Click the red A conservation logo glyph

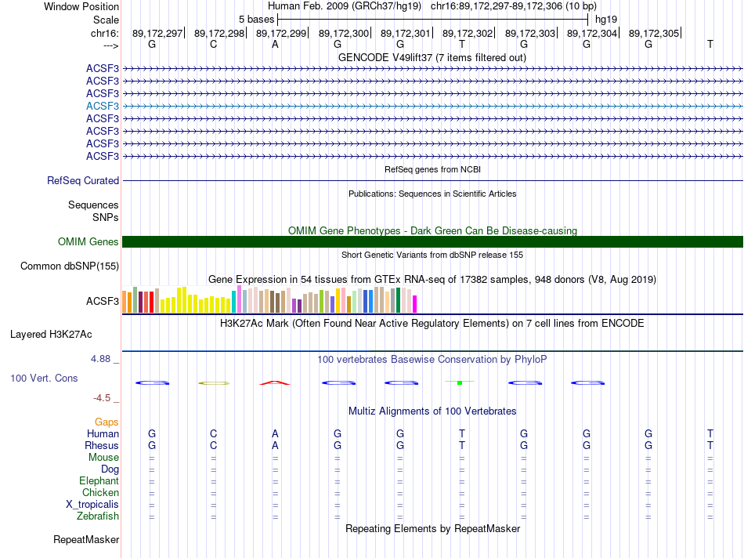pyautogui.click(x=275, y=382)
